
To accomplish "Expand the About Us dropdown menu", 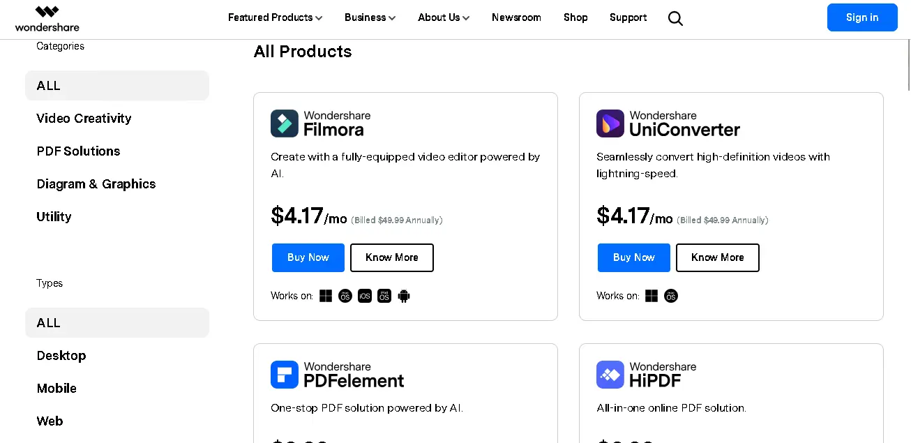I will 444,17.
